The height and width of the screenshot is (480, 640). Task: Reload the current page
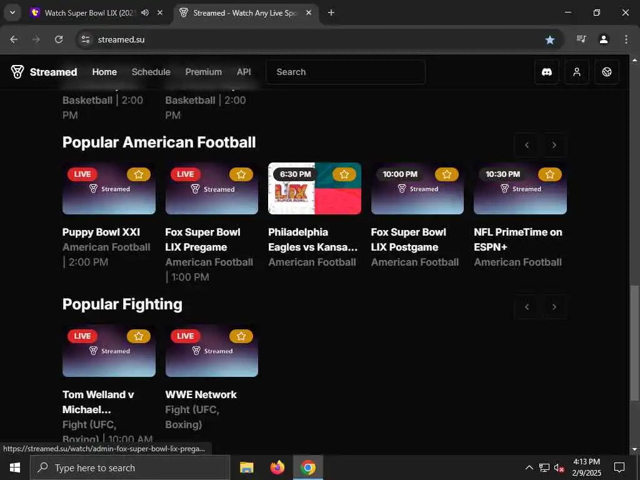pos(59,39)
